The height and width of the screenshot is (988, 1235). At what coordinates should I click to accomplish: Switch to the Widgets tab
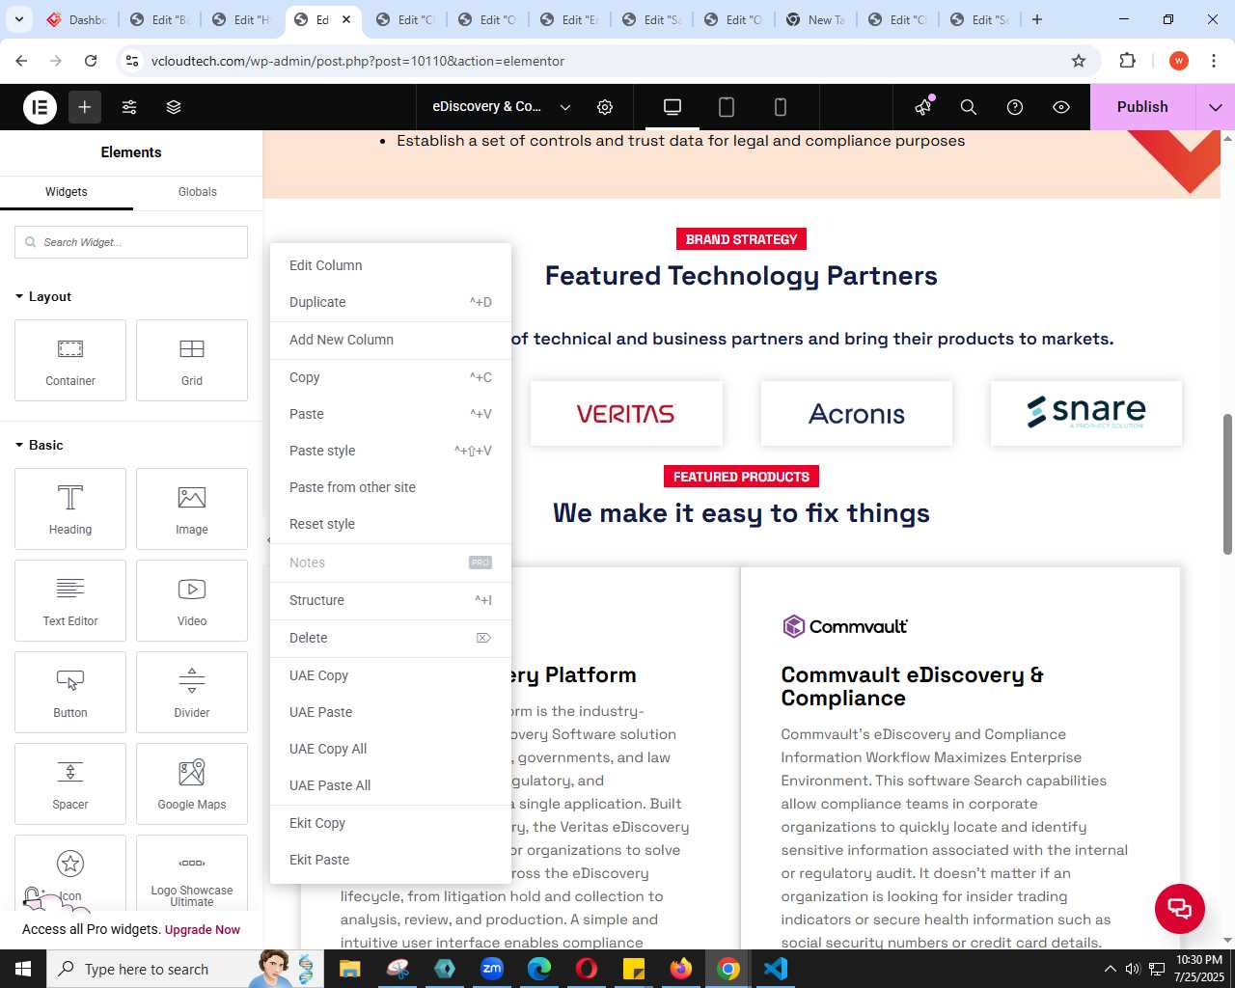click(x=67, y=192)
